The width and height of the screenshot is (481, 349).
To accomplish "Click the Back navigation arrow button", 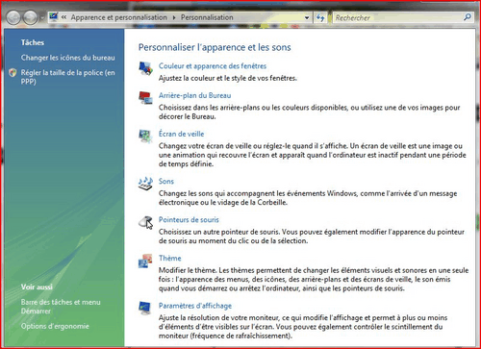I will coord(13,17).
